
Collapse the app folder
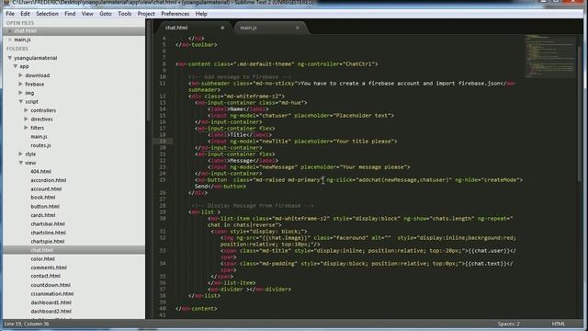16,66
